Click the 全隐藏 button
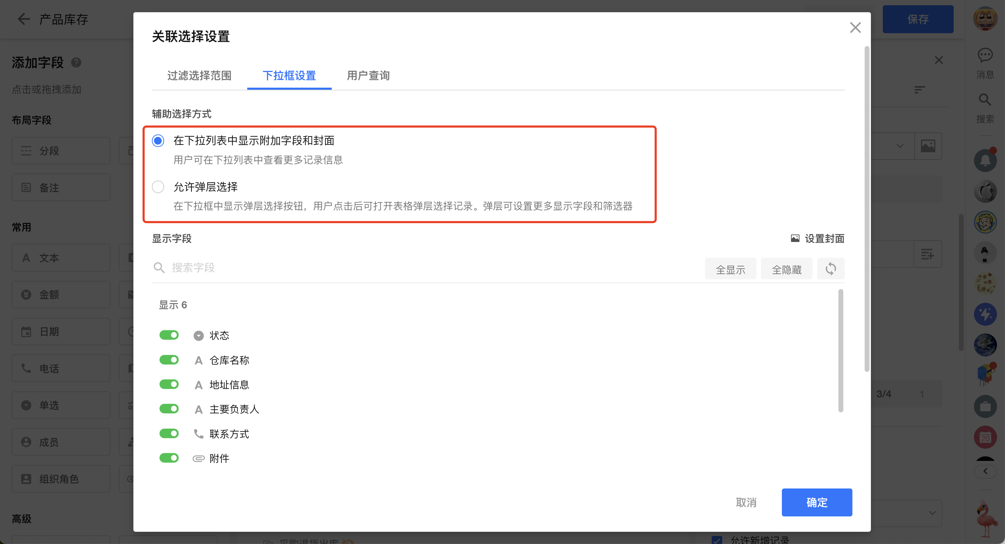This screenshot has width=1005, height=544. coord(786,269)
